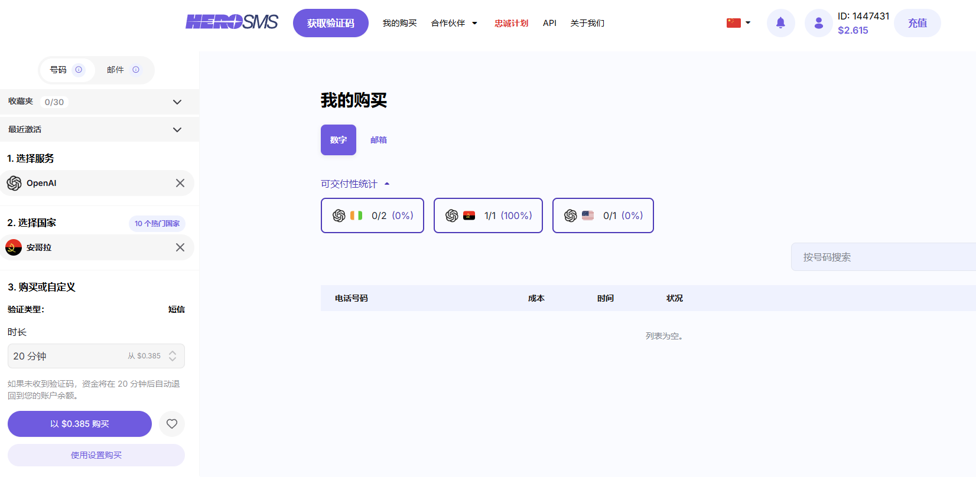Click info icon next to 号码
This screenshot has width=976, height=477.
pyautogui.click(x=79, y=70)
